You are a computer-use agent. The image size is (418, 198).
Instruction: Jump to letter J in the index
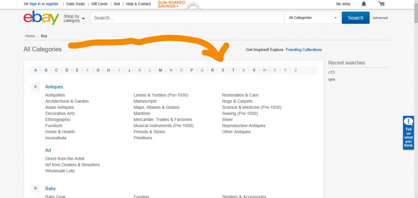[129, 70]
